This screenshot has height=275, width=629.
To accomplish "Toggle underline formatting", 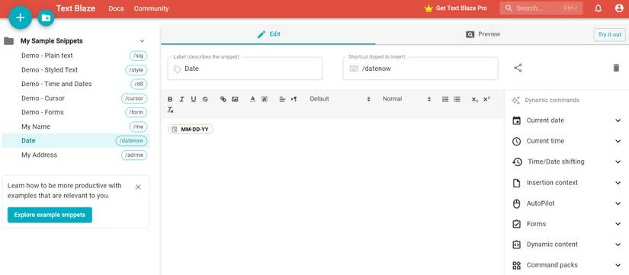I will point(194,99).
